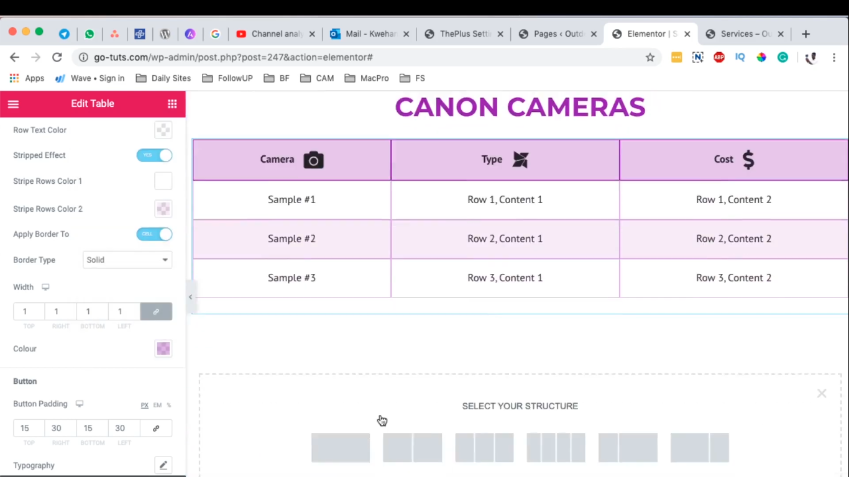This screenshot has width=849, height=477.
Task: Switch to the ThePlus Settings tab
Action: 463,34
